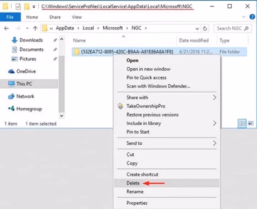Click the Properties quick access toolbar icon
This screenshot has height=209, width=257.
[x=18, y=6]
